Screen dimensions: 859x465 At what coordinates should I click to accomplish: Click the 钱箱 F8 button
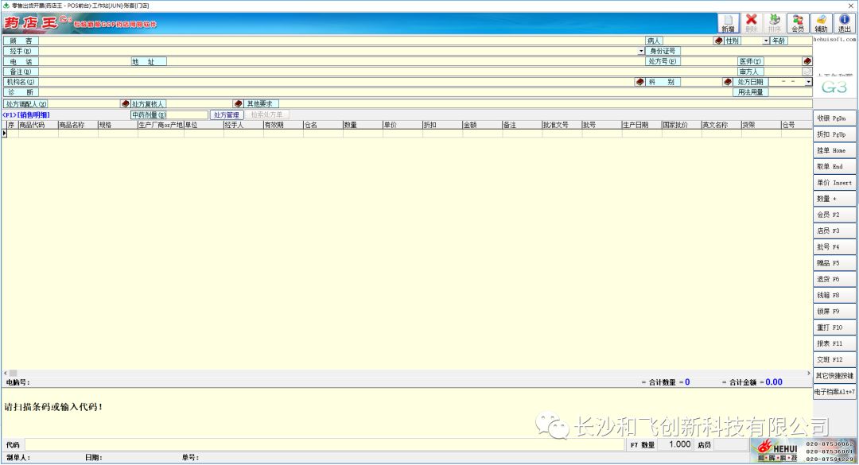[834, 295]
